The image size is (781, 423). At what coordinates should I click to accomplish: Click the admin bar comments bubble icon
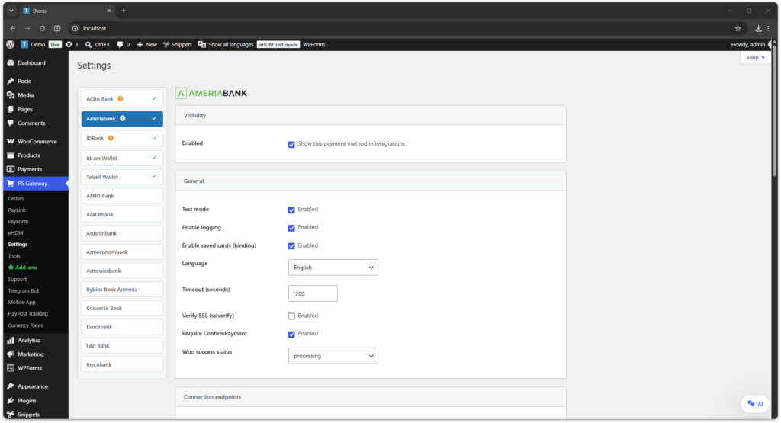click(x=120, y=44)
